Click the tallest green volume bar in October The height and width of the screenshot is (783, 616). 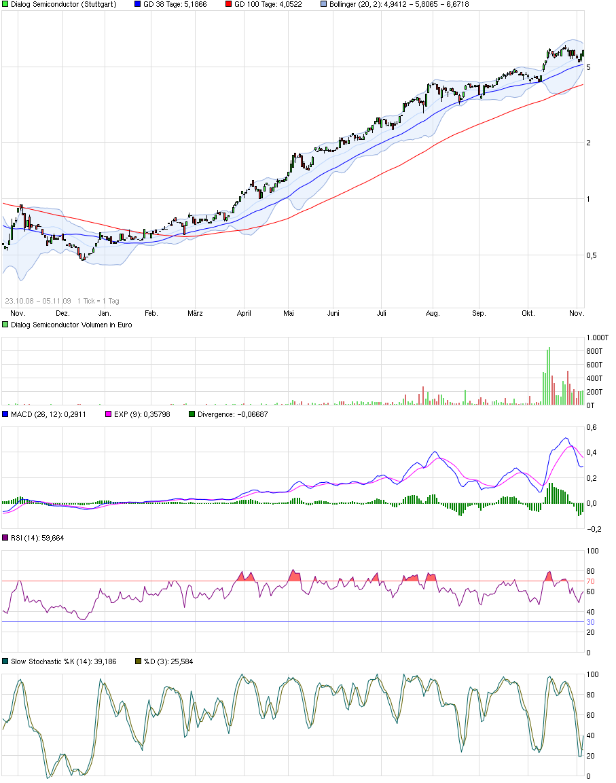coord(549,376)
